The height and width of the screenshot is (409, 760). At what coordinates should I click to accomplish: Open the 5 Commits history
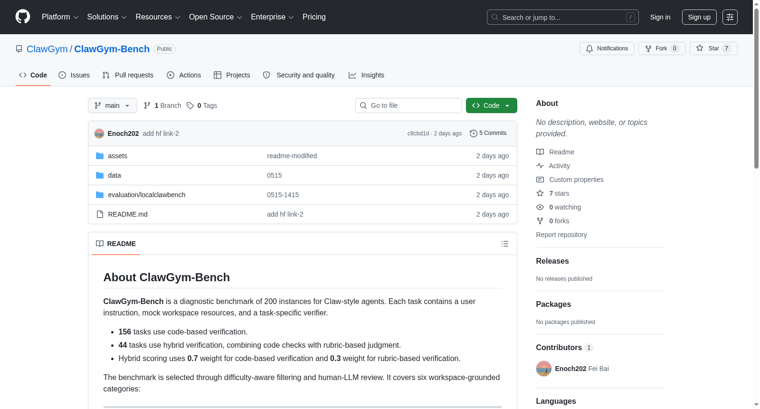(x=488, y=133)
